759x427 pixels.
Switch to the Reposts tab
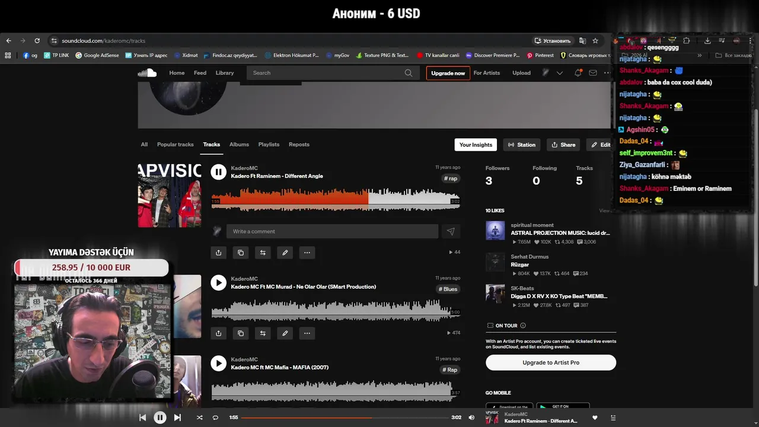coord(299,145)
